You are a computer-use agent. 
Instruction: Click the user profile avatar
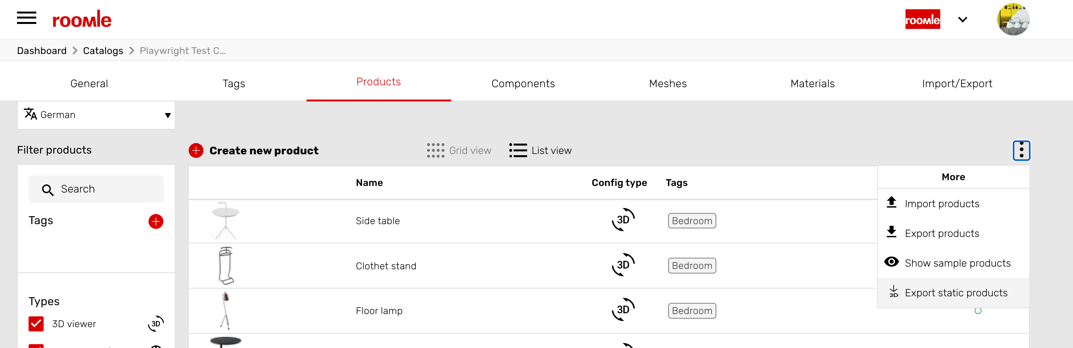point(1013,20)
